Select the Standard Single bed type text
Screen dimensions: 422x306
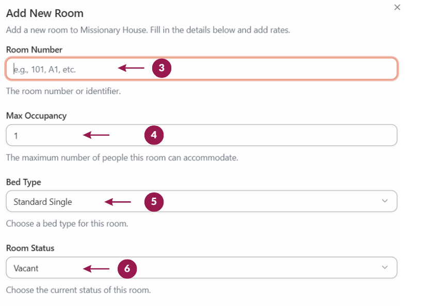(x=43, y=202)
